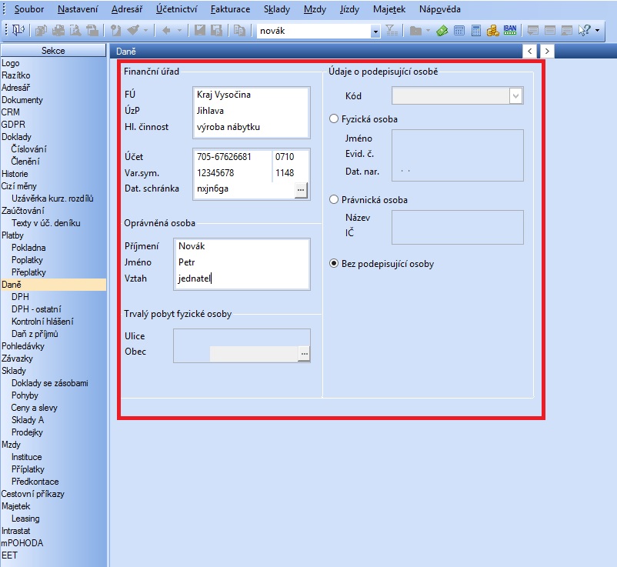This screenshot has height=567, width=617.
Task: Open the calculator toolbar icon
Action: [476, 31]
